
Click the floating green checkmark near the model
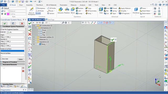(x=112, y=40)
